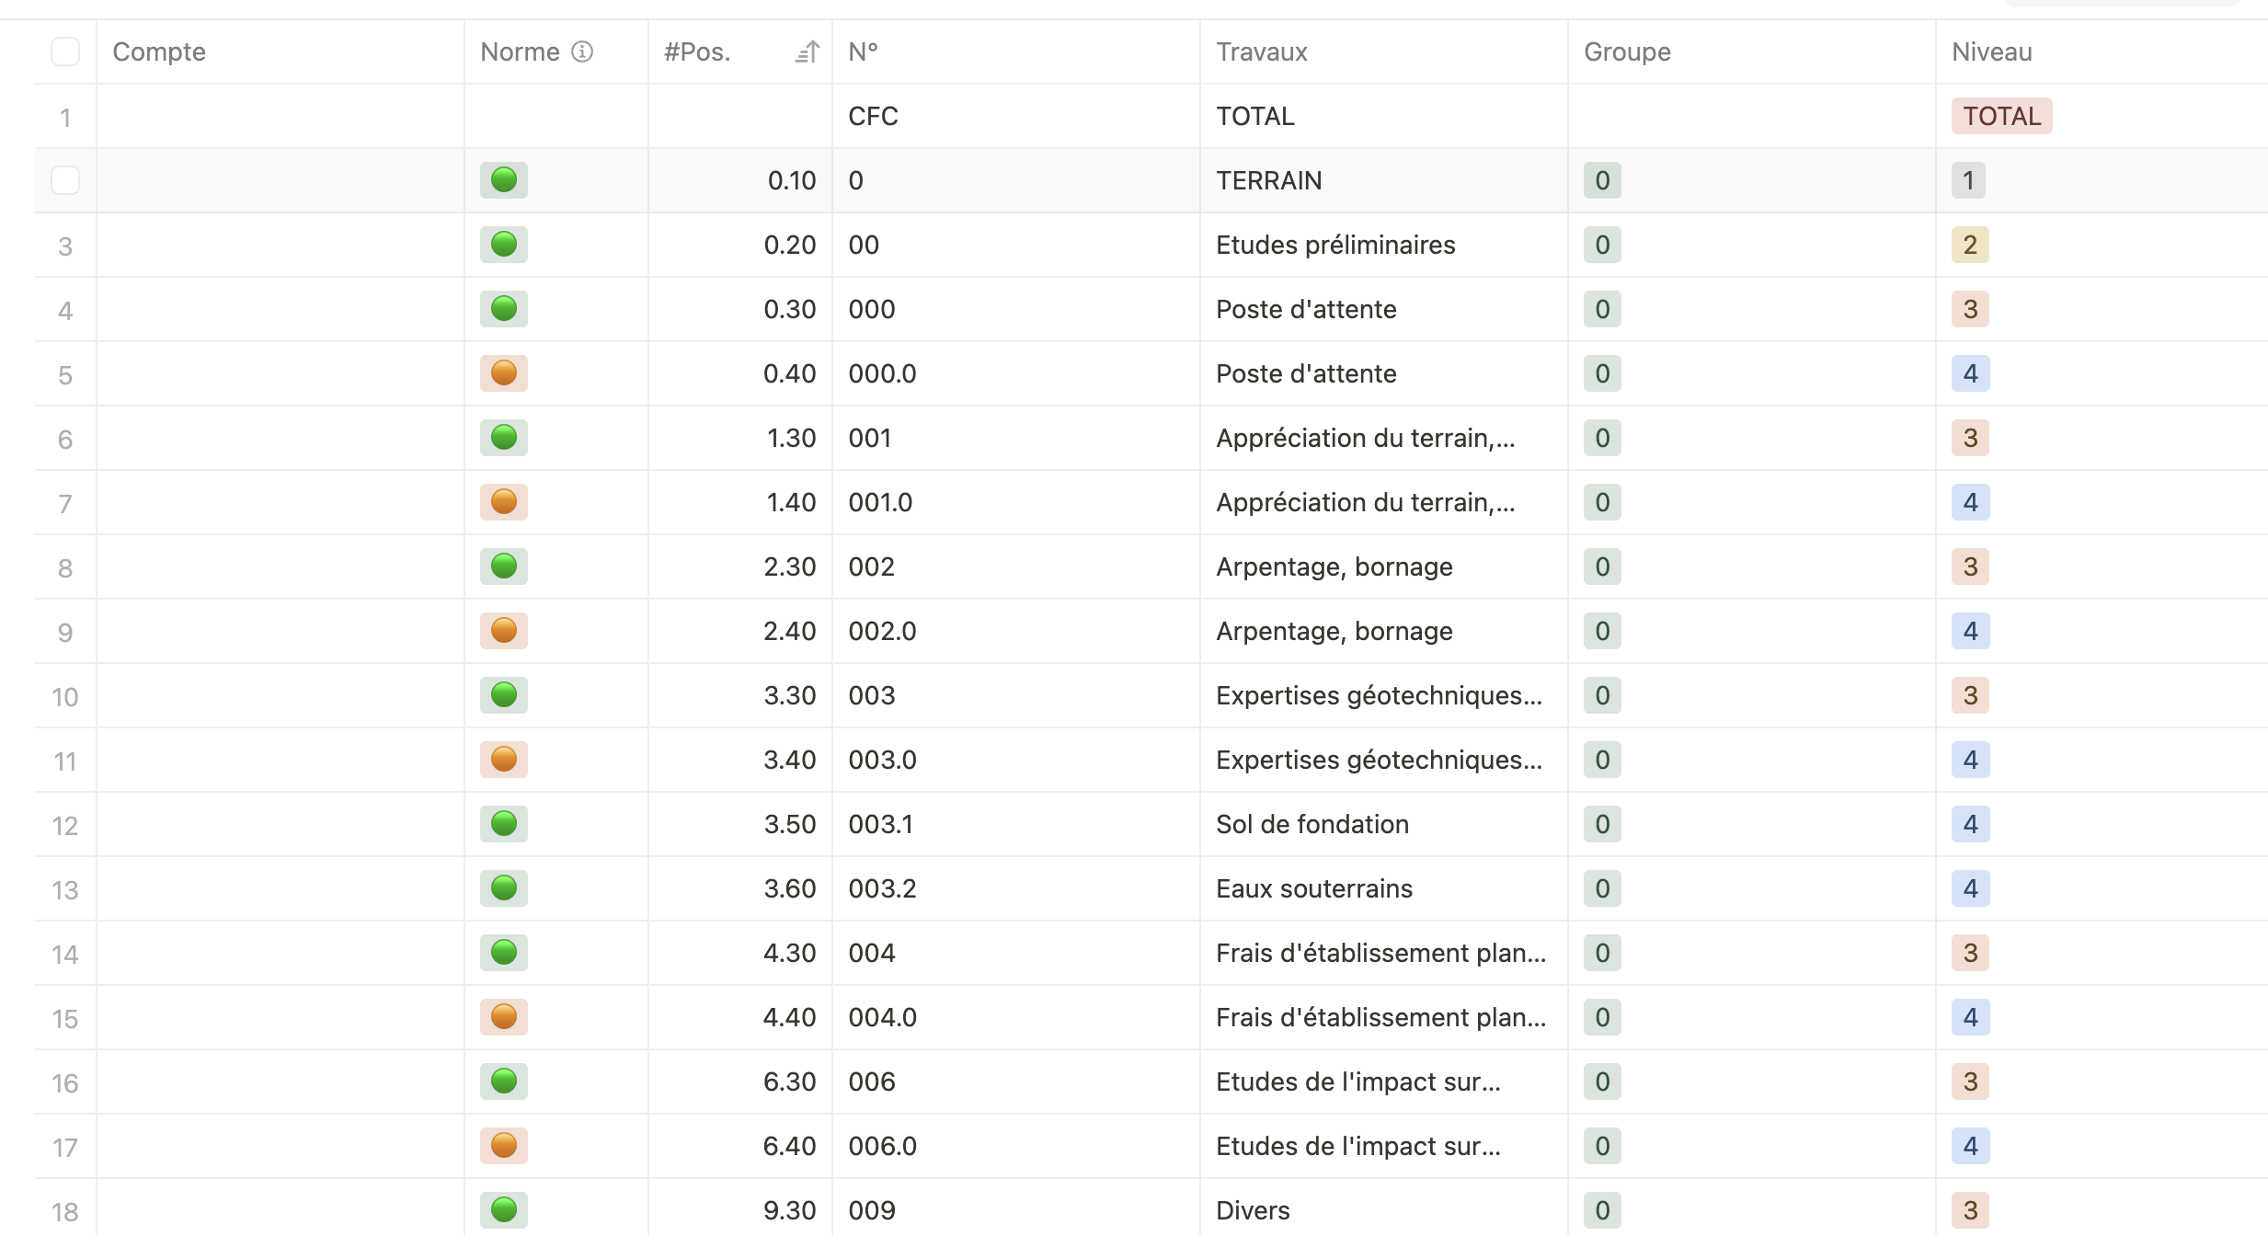Check the TERRAIN row checkbox
The height and width of the screenshot is (1236, 2268).
point(65,180)
